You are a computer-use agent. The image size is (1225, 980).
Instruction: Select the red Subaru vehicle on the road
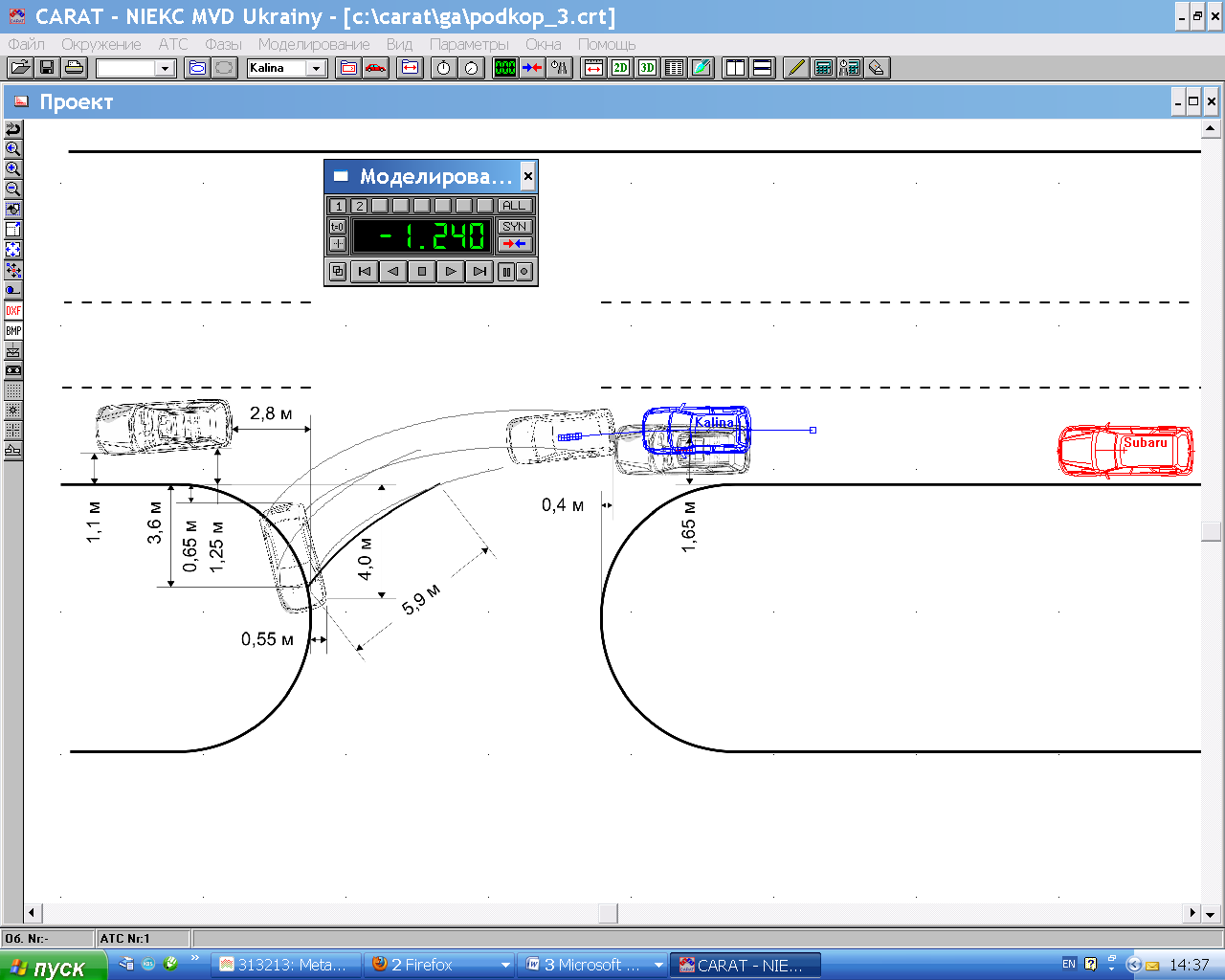tap(1125, 450)
